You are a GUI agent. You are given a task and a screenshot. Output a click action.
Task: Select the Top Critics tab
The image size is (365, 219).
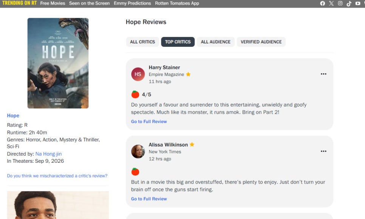pyautogui.click(x=178, y=42)
